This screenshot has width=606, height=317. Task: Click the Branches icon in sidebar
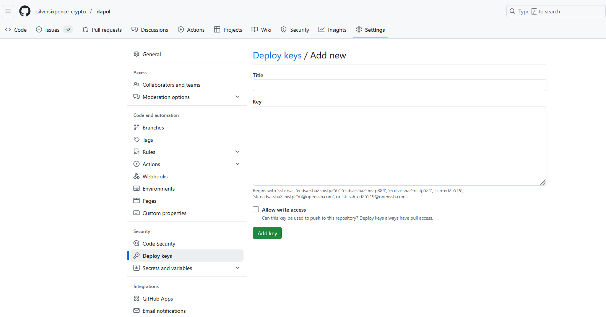[136, 128]
